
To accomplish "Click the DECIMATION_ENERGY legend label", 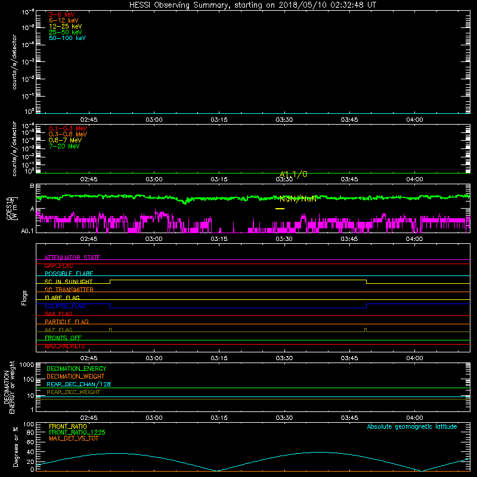I will point(76,368).
